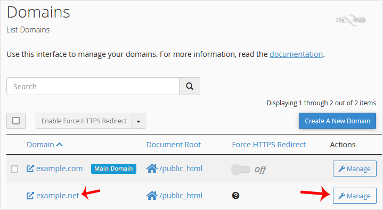Open the external link icon beside example.com
383x210 pixels.
click(30, 169)
